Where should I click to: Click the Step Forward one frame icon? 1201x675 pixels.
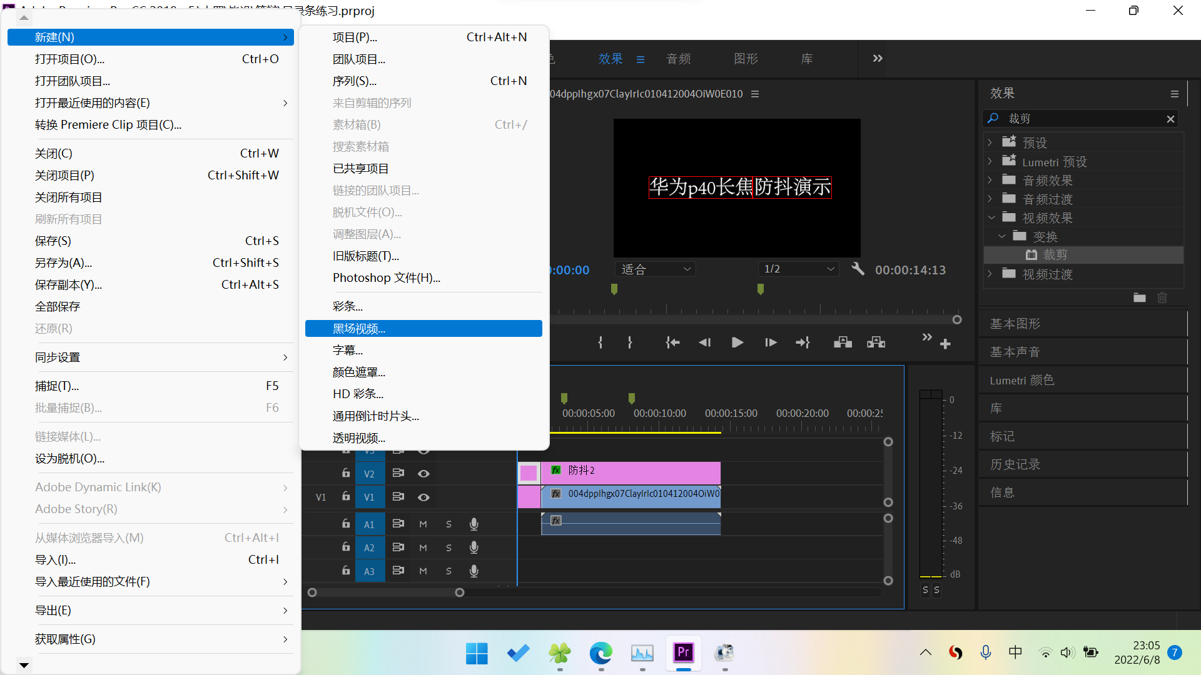771,342
